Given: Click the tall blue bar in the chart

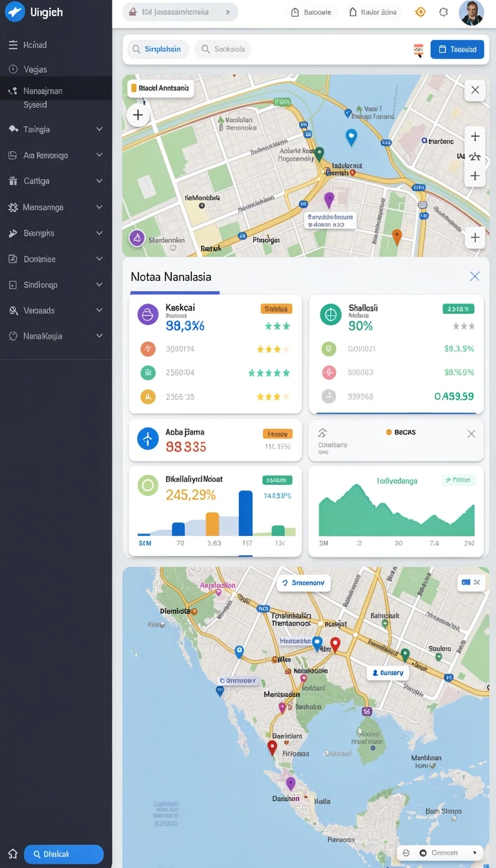Looking at the screenshot, I should [245, 513].
